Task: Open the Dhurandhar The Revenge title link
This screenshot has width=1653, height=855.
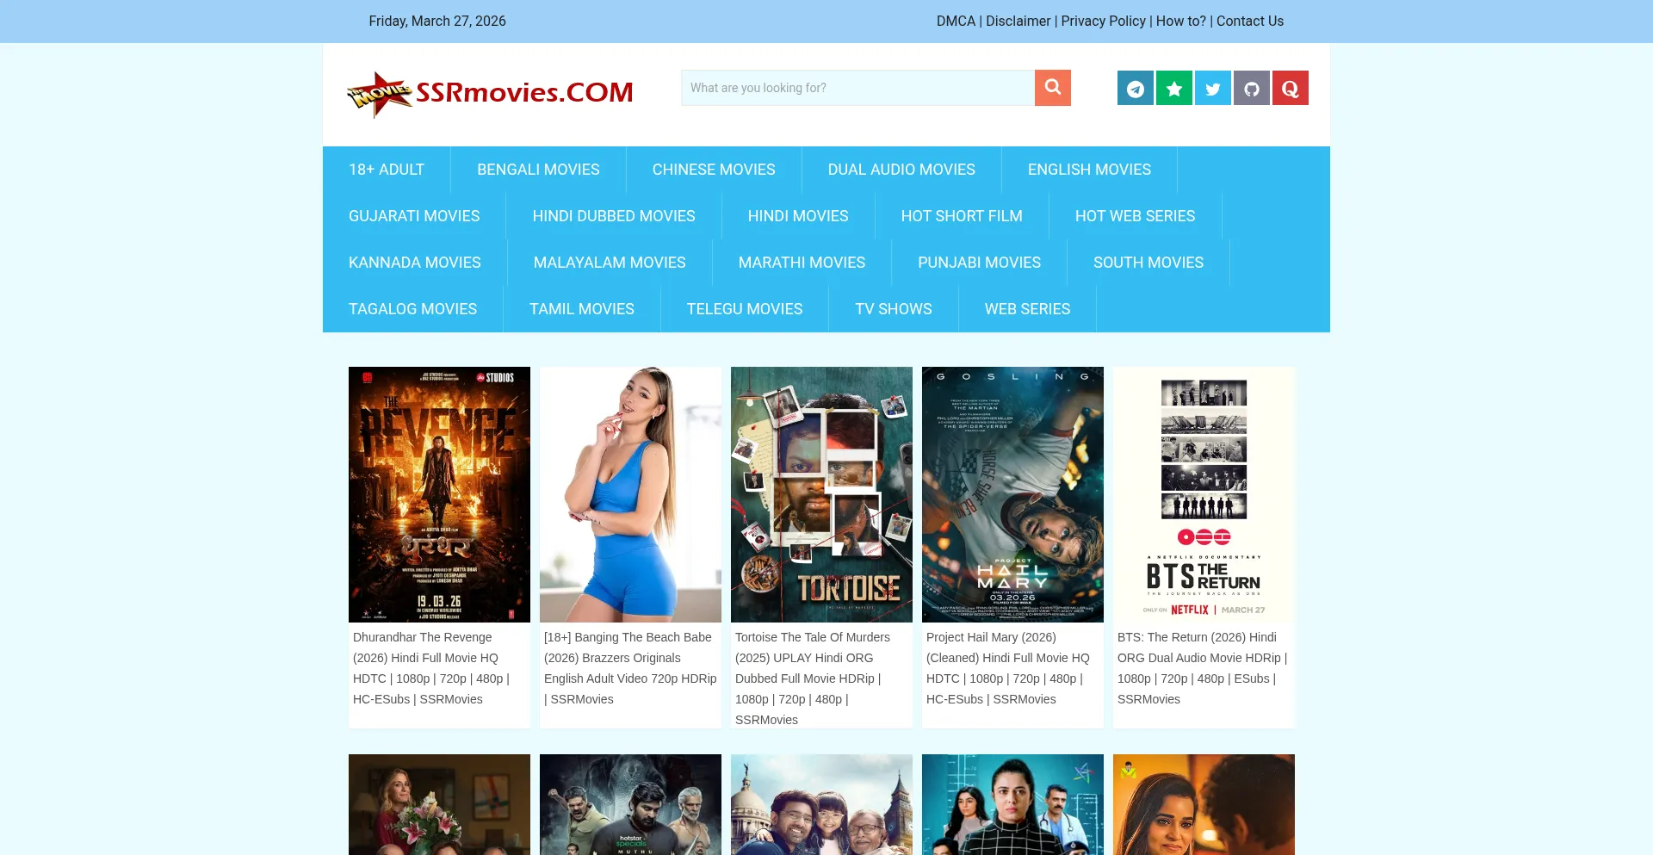Action: pyautogui.click(x=431, y=668)
